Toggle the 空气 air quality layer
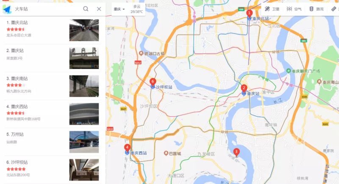Screen dimensions: 339x184 click(x=294, y=9)
